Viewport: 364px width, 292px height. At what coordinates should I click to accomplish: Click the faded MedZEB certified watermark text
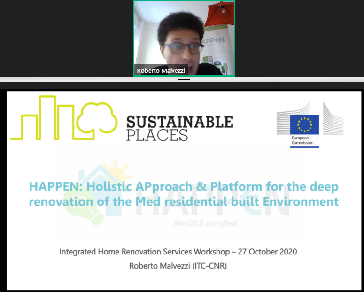[205, 223]
